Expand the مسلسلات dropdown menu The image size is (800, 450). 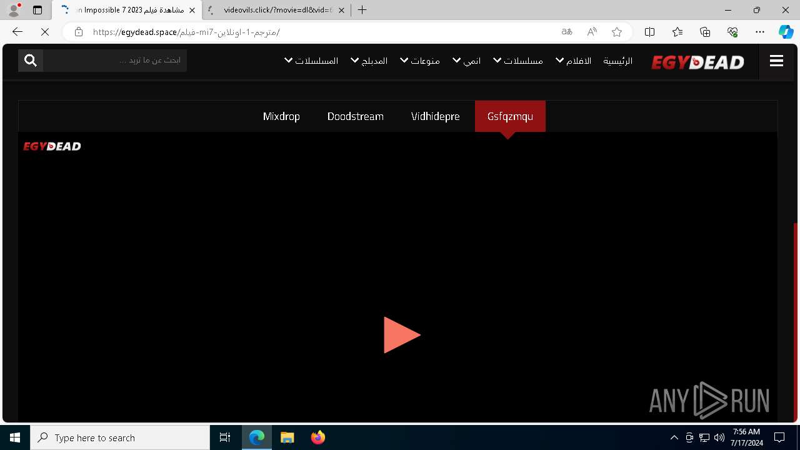[x=517, y=61]
